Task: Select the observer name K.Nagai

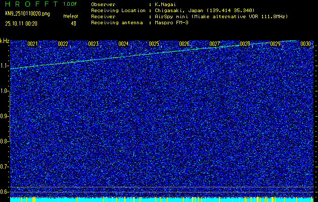Action: [166, 4]
